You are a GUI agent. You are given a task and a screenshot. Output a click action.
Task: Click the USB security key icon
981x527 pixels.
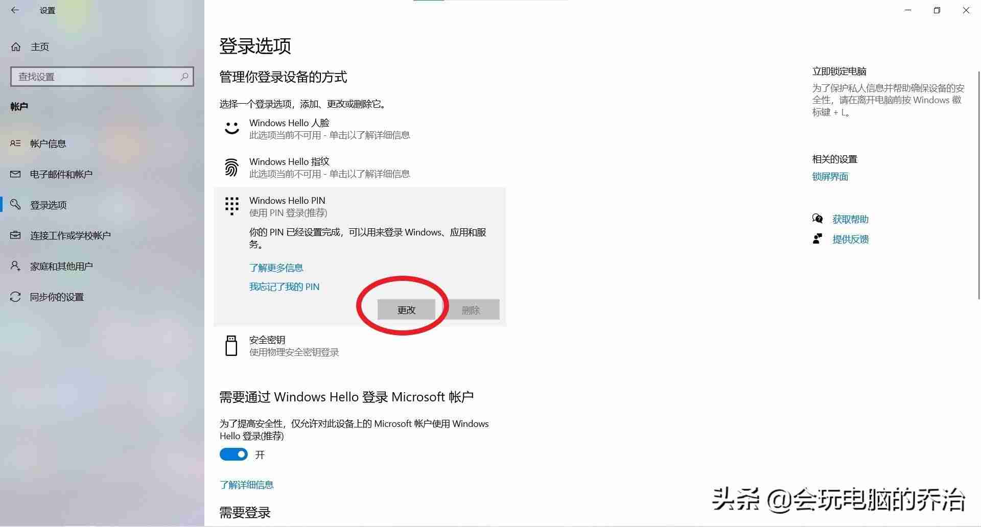(x=231, y=346)
